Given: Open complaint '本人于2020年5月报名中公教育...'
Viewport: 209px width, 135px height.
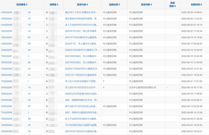Looking at the screenshot, I should pyautogui.click(x=81, y=119).
